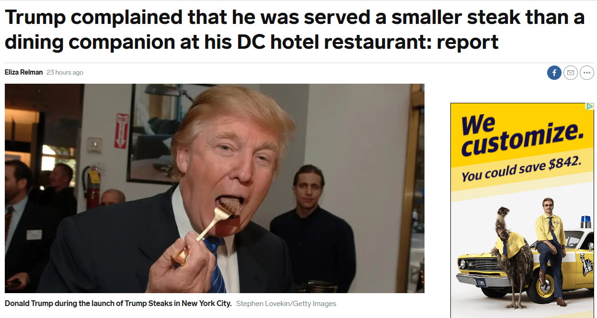Screen dimensions: 597x318
Task: Share the article via the Facebook icon
Action: point(554,73)
